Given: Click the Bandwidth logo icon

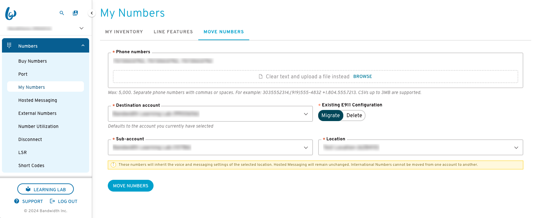Looking at the screenshot, I should point(11,13).
